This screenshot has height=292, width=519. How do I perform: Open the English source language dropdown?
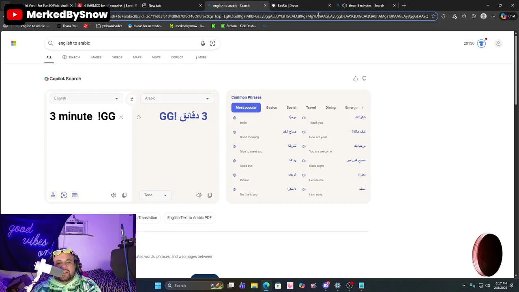(86, 98)
